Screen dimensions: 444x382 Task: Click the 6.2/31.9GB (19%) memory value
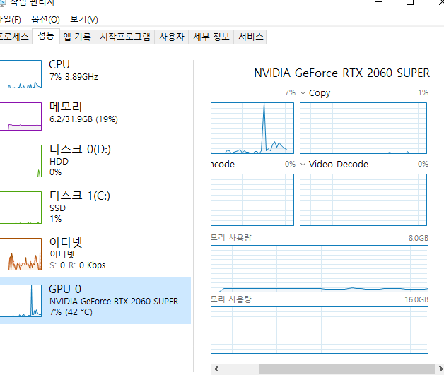point(83,119)
